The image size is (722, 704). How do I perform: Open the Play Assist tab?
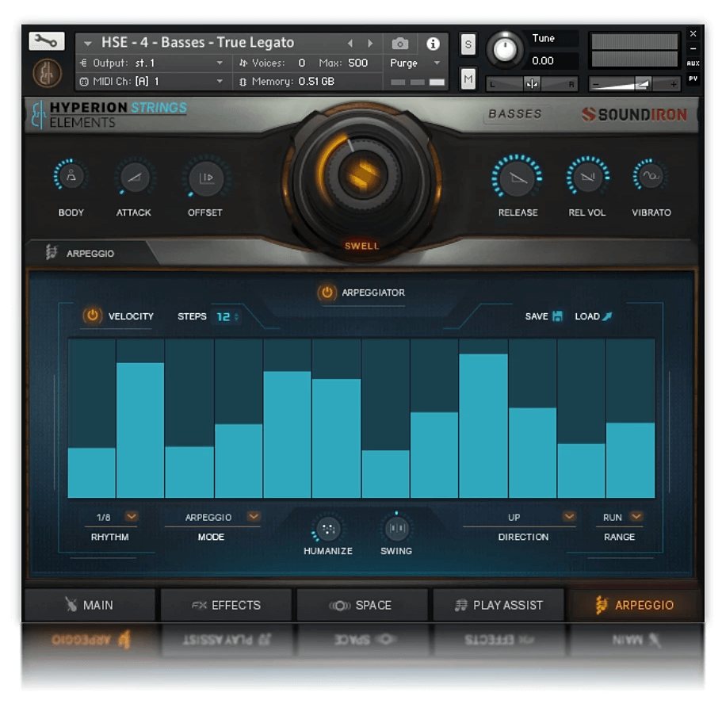(x=499, y=605)
